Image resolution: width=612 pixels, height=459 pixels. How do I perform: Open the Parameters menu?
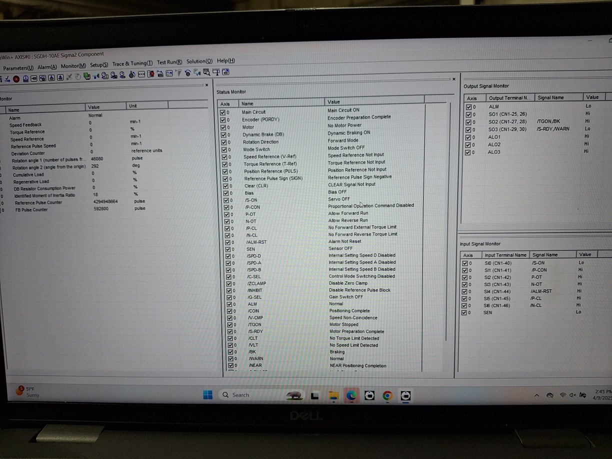18,67
